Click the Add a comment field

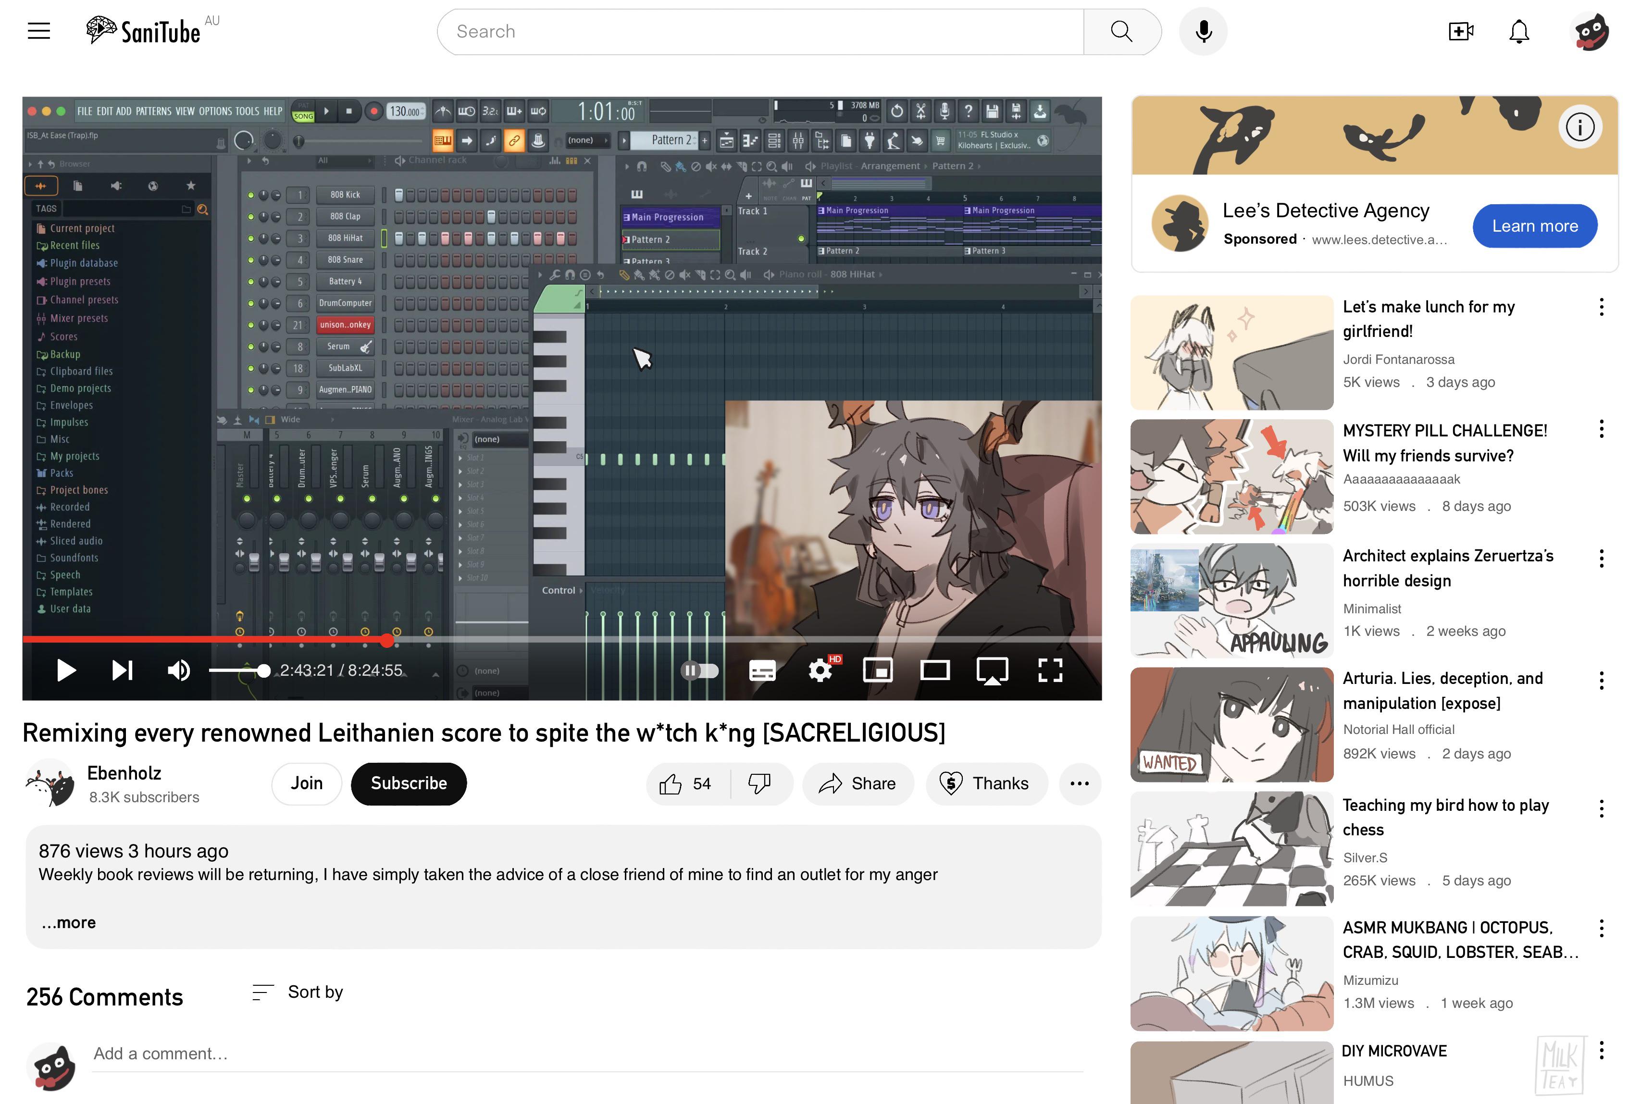(588, 1054)
